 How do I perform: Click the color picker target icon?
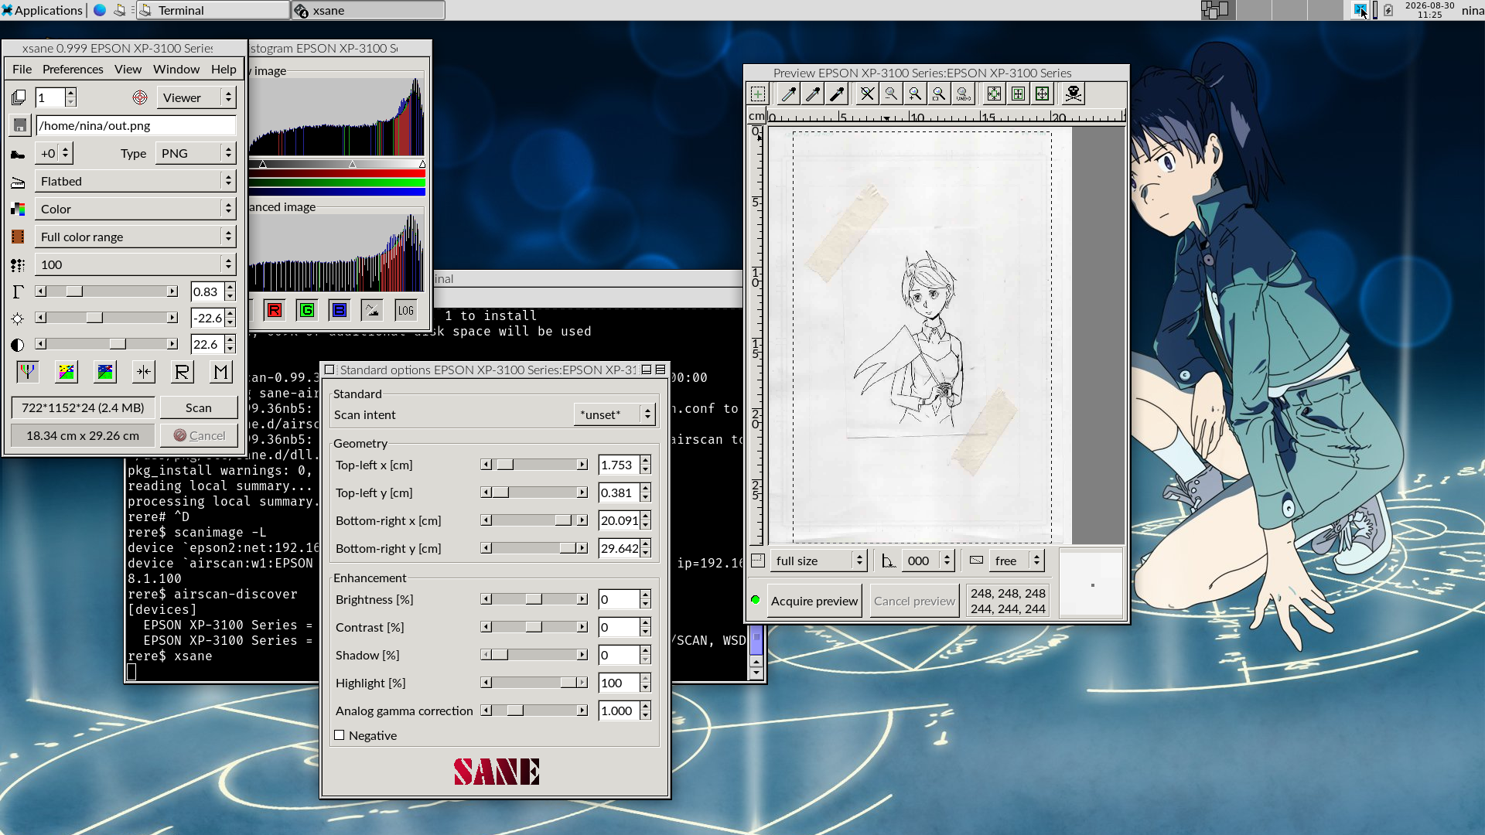(140, 97)
